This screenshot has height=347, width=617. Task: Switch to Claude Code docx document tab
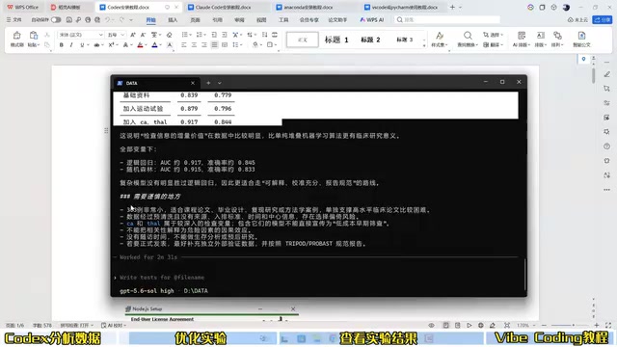coord(223,7)
